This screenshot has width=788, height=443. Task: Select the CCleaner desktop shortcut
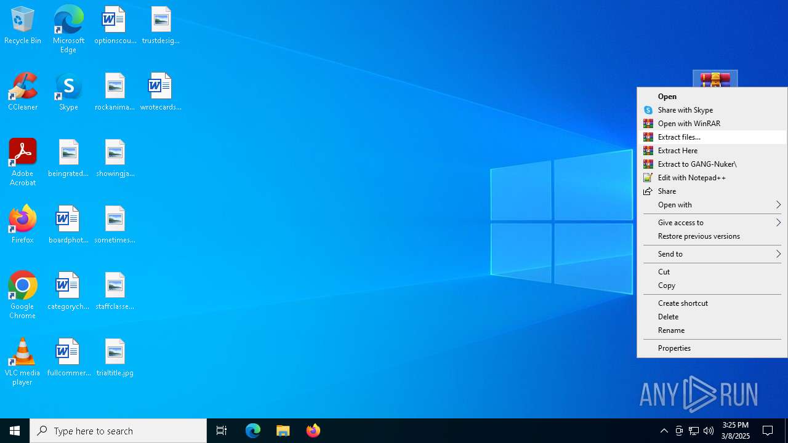pyautogui.click(x=23, y=92)
